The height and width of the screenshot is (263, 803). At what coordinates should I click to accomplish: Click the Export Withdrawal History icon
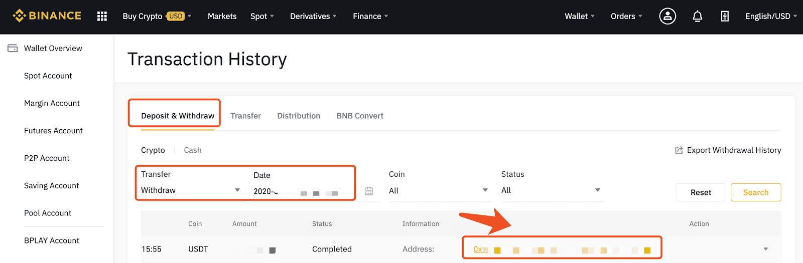[x=679, y=150]
